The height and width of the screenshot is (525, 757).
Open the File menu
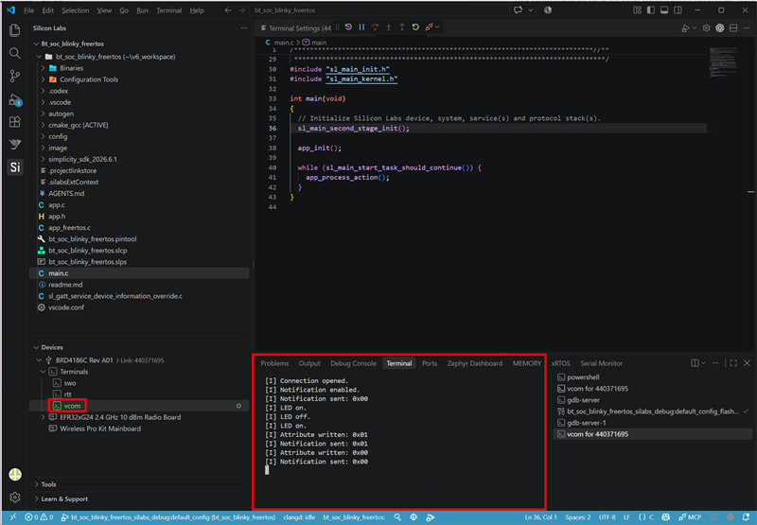tap(29, 10)
